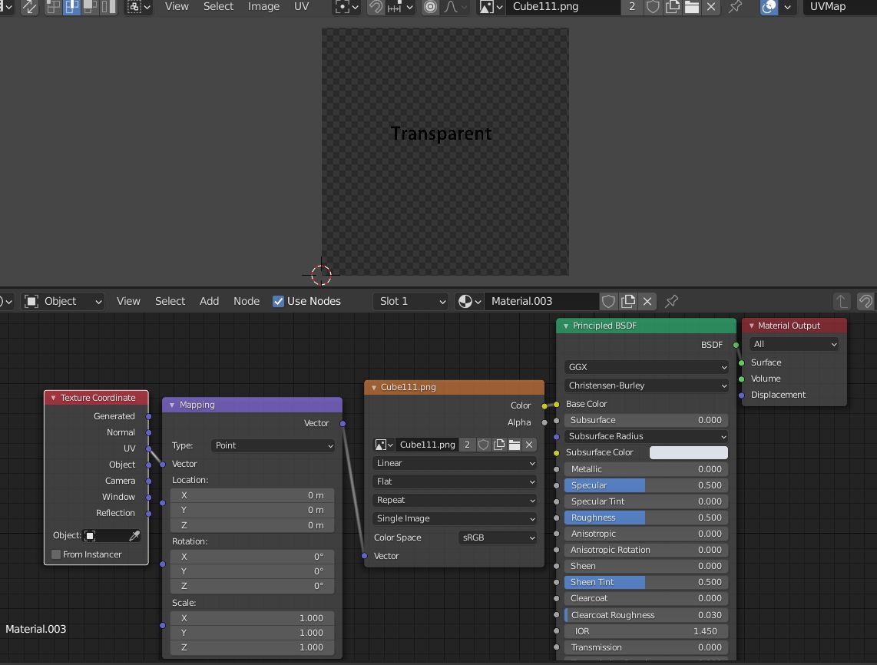Toggle pin image icon in UV header
Image resolution: width=877 pixels, height=665 pixels.
pos(736,7)
